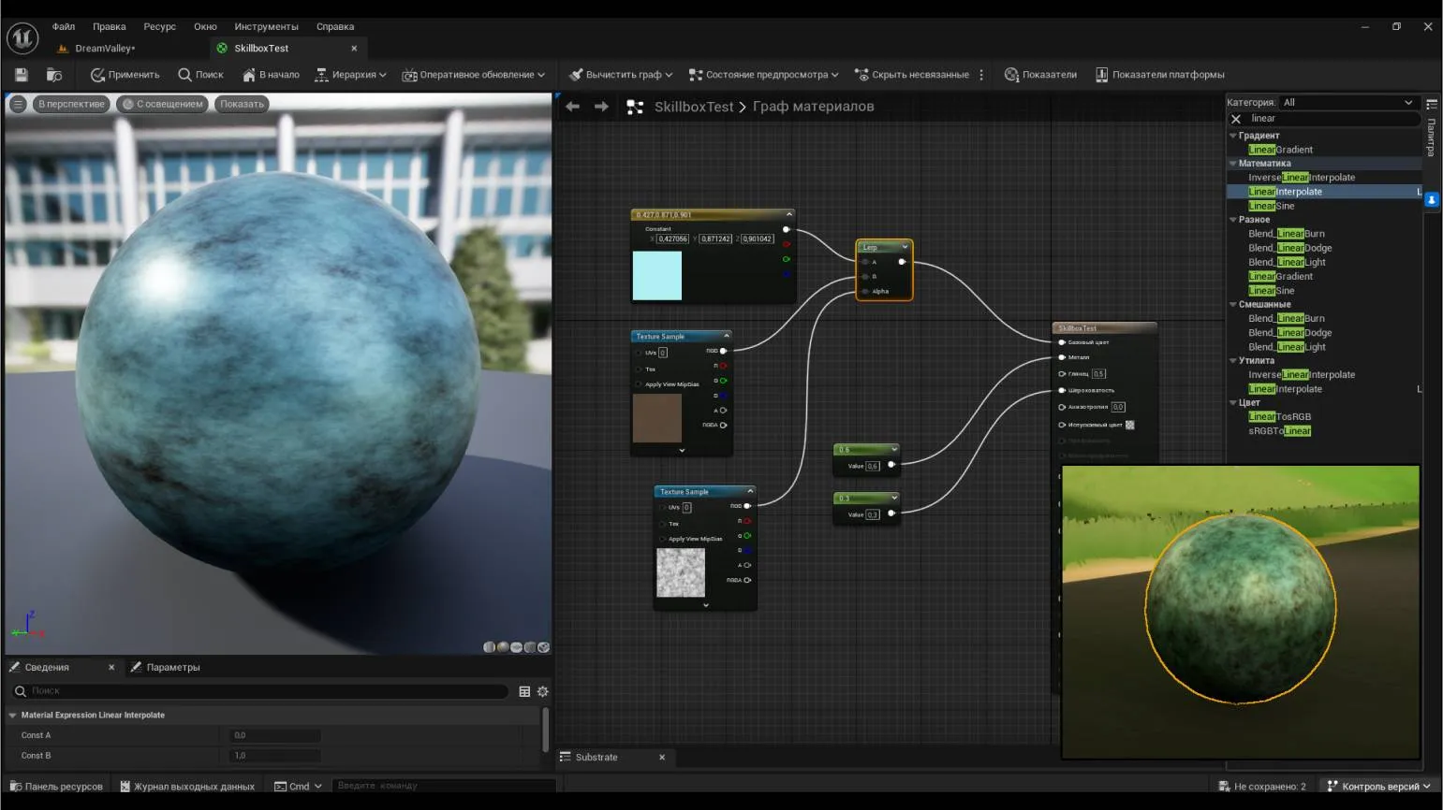Toggle the С освещением lit view mode

tap(162, 104)
